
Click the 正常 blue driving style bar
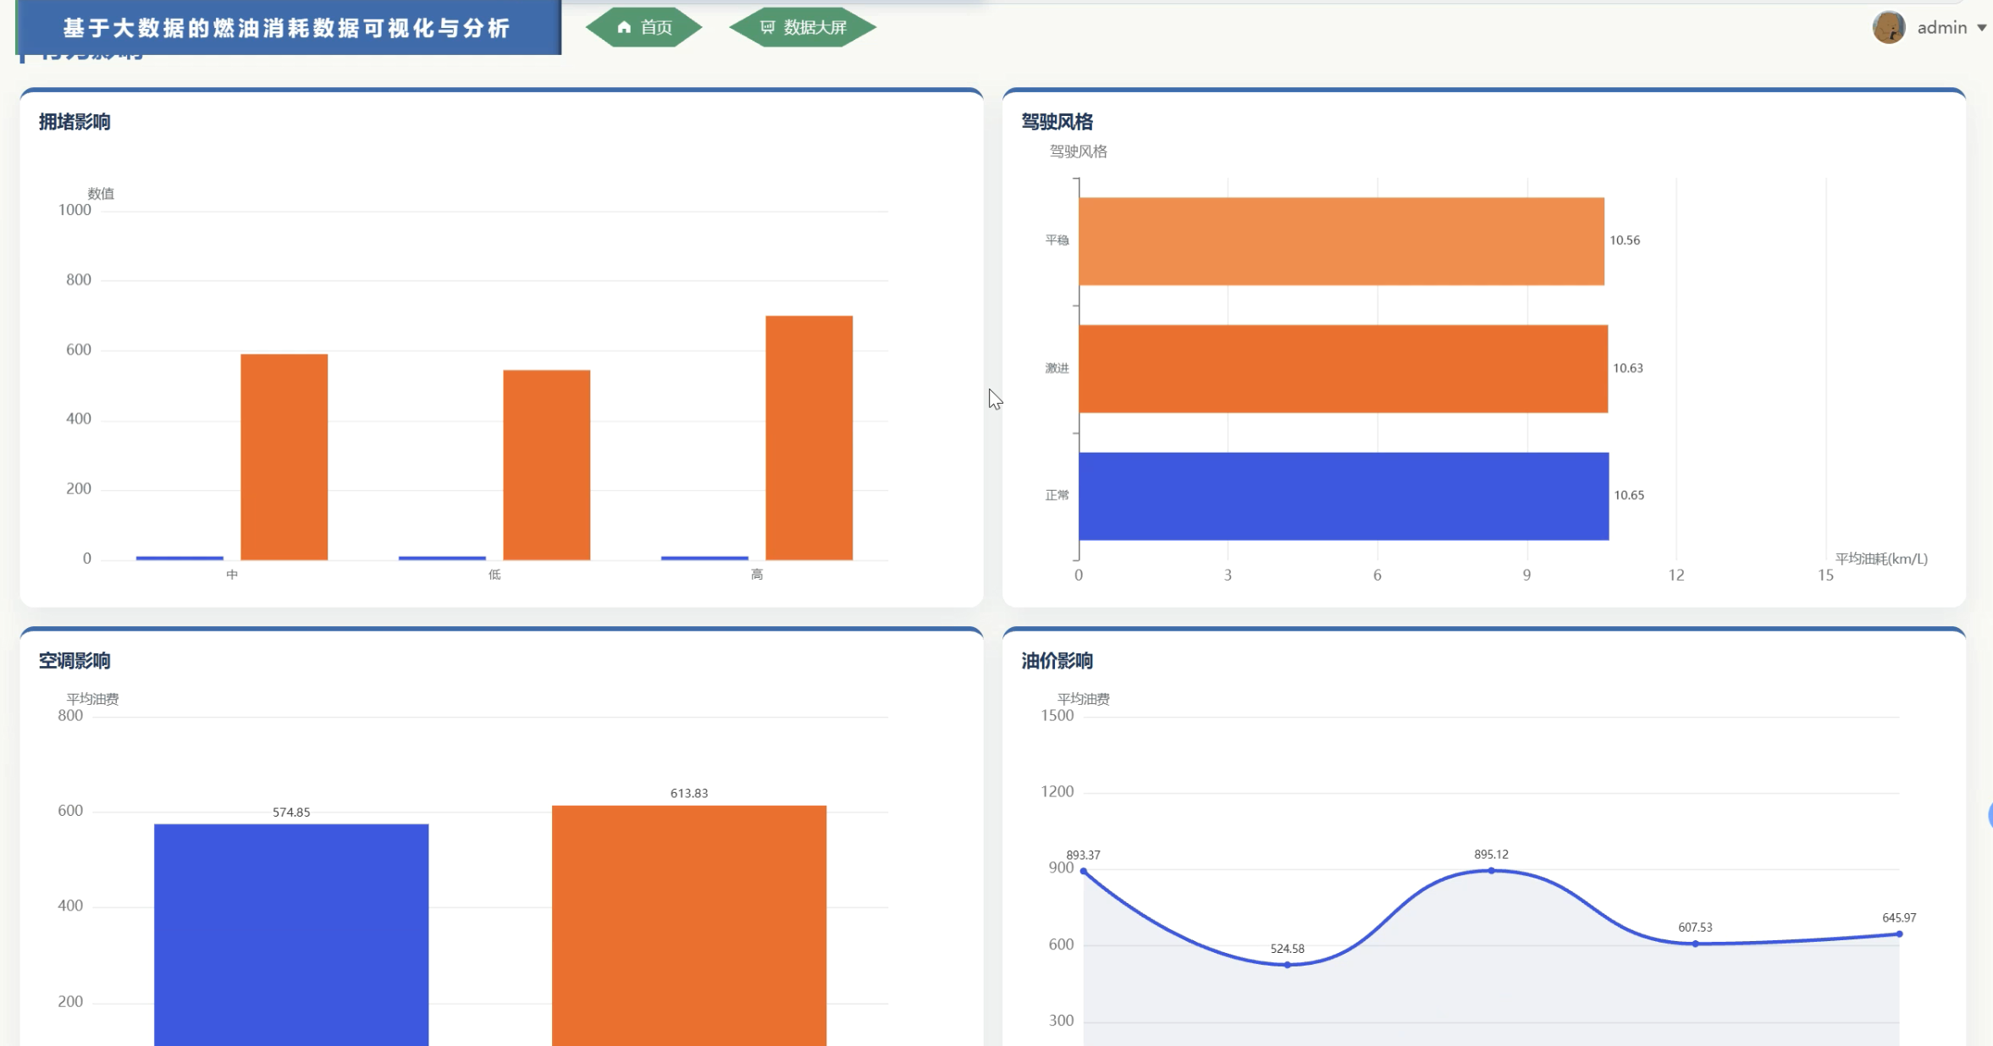pyautogui.click(x=1344, y=496)
